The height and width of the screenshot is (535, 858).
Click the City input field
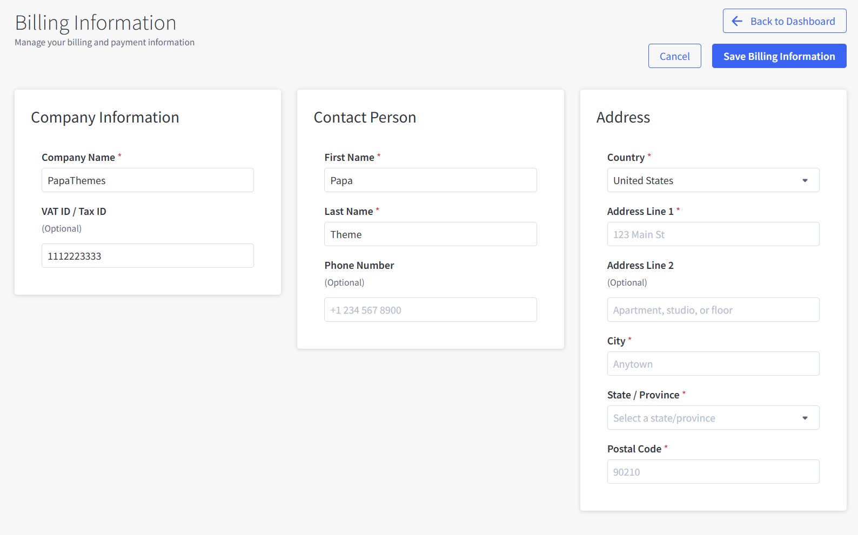713,364
